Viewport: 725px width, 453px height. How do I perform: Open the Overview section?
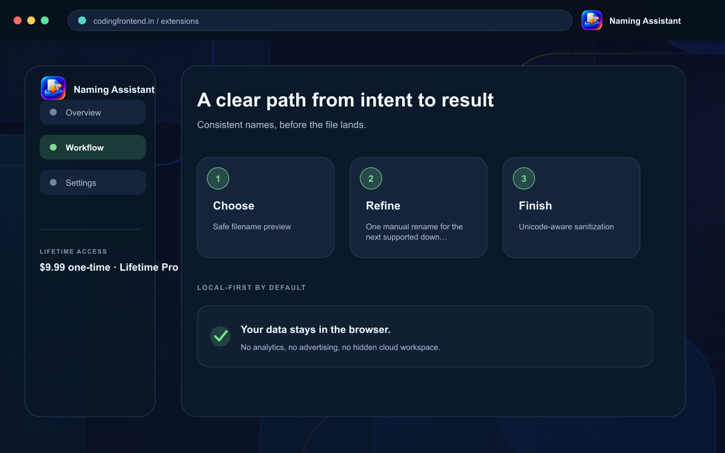[x=93, y=112]
